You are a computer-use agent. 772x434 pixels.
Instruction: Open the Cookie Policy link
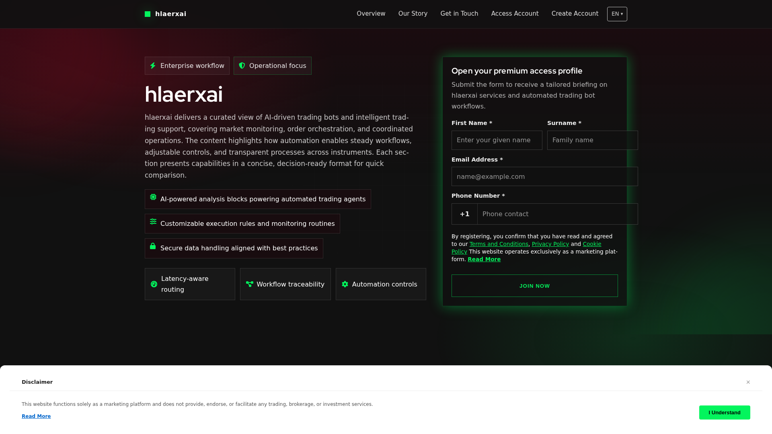click(x=592, y=244)
